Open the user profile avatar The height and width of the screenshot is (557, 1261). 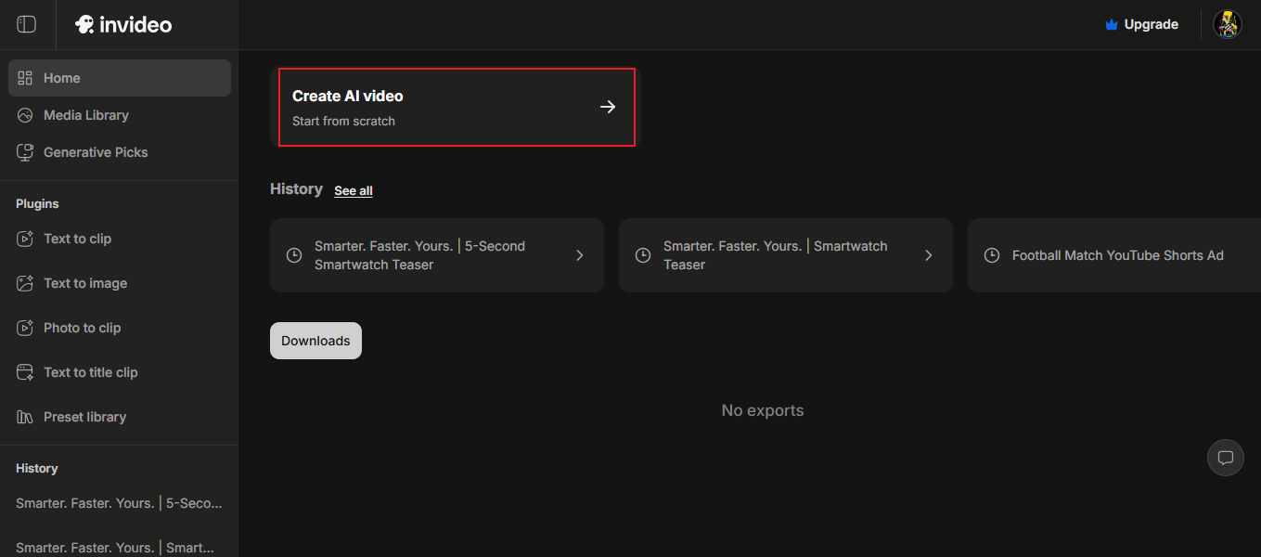[1227, 24]
